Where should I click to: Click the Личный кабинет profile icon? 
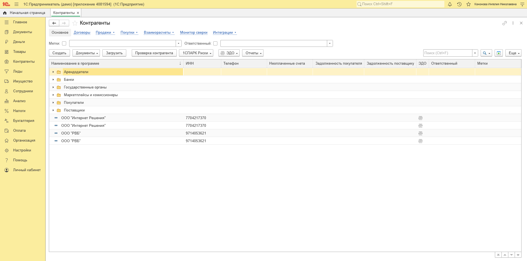(7, 170)
